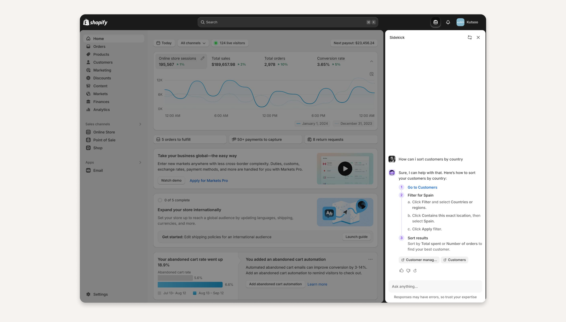
Task: Follow the Apply for Markets Pro link
Action: [x=209, y=181]
